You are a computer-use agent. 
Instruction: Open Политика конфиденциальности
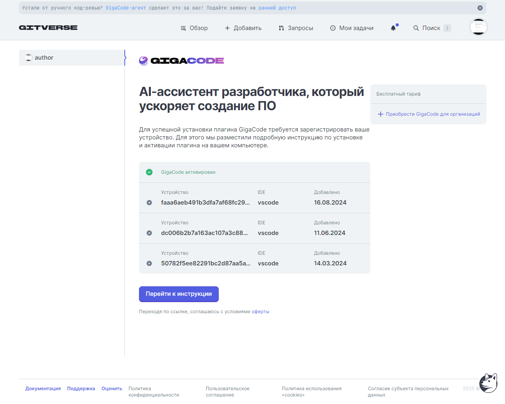point(154,392)
